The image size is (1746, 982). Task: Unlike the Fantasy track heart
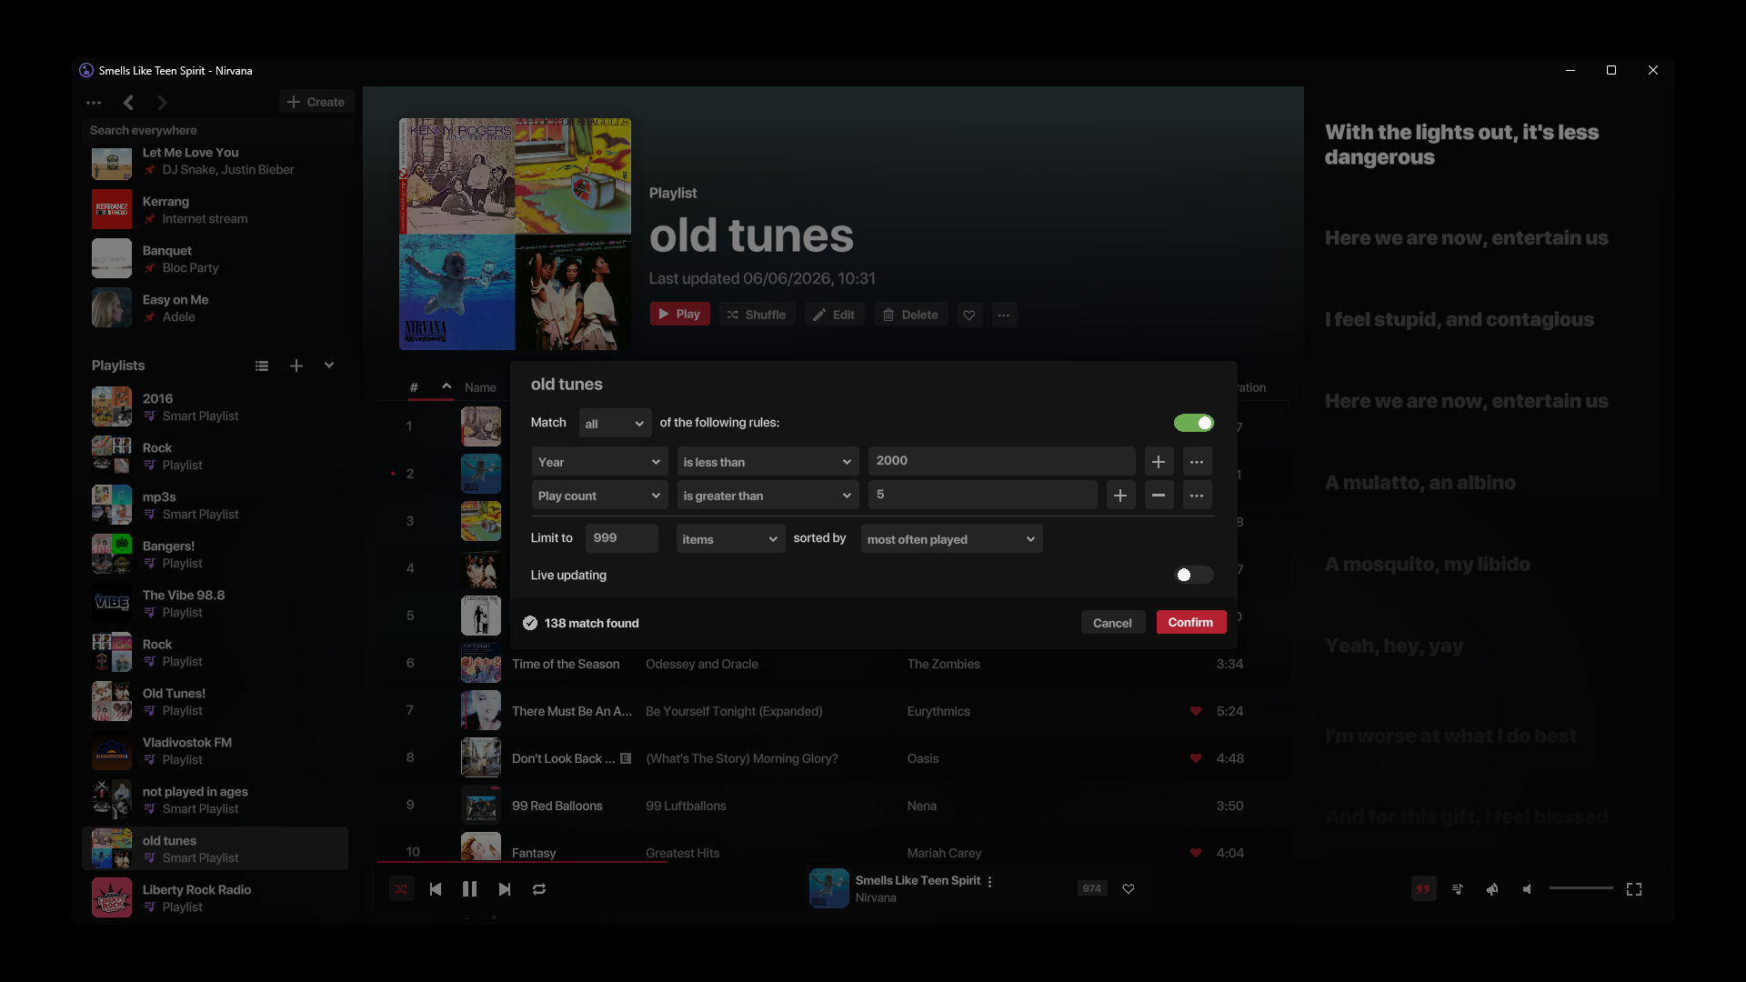pos(1196,853)
